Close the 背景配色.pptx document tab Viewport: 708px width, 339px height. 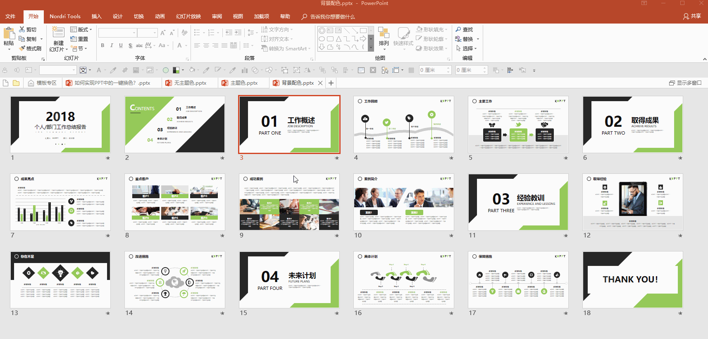tap(320, 83)
